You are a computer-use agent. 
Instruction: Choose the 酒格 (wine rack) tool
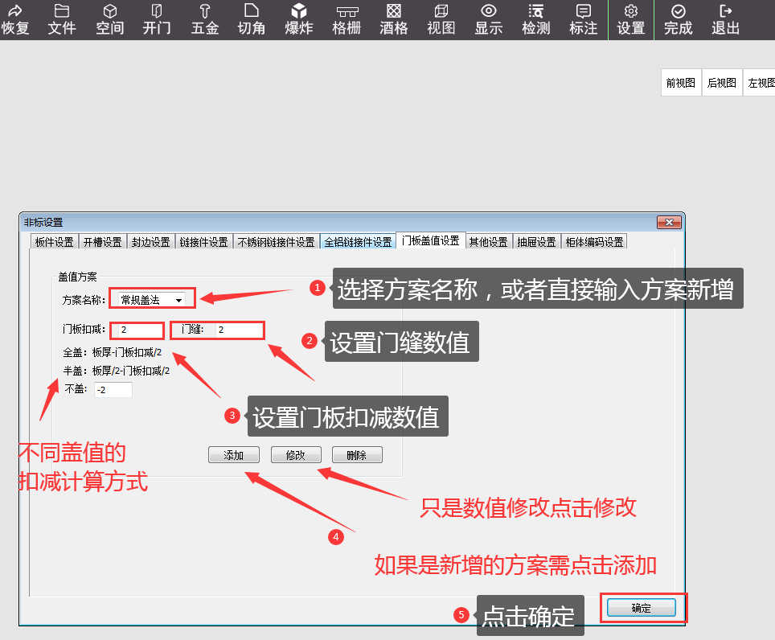point(394,19)
